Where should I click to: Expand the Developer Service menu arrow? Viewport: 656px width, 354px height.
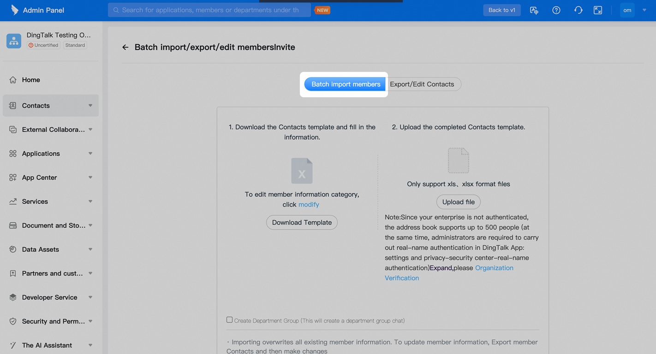[90, 297]
